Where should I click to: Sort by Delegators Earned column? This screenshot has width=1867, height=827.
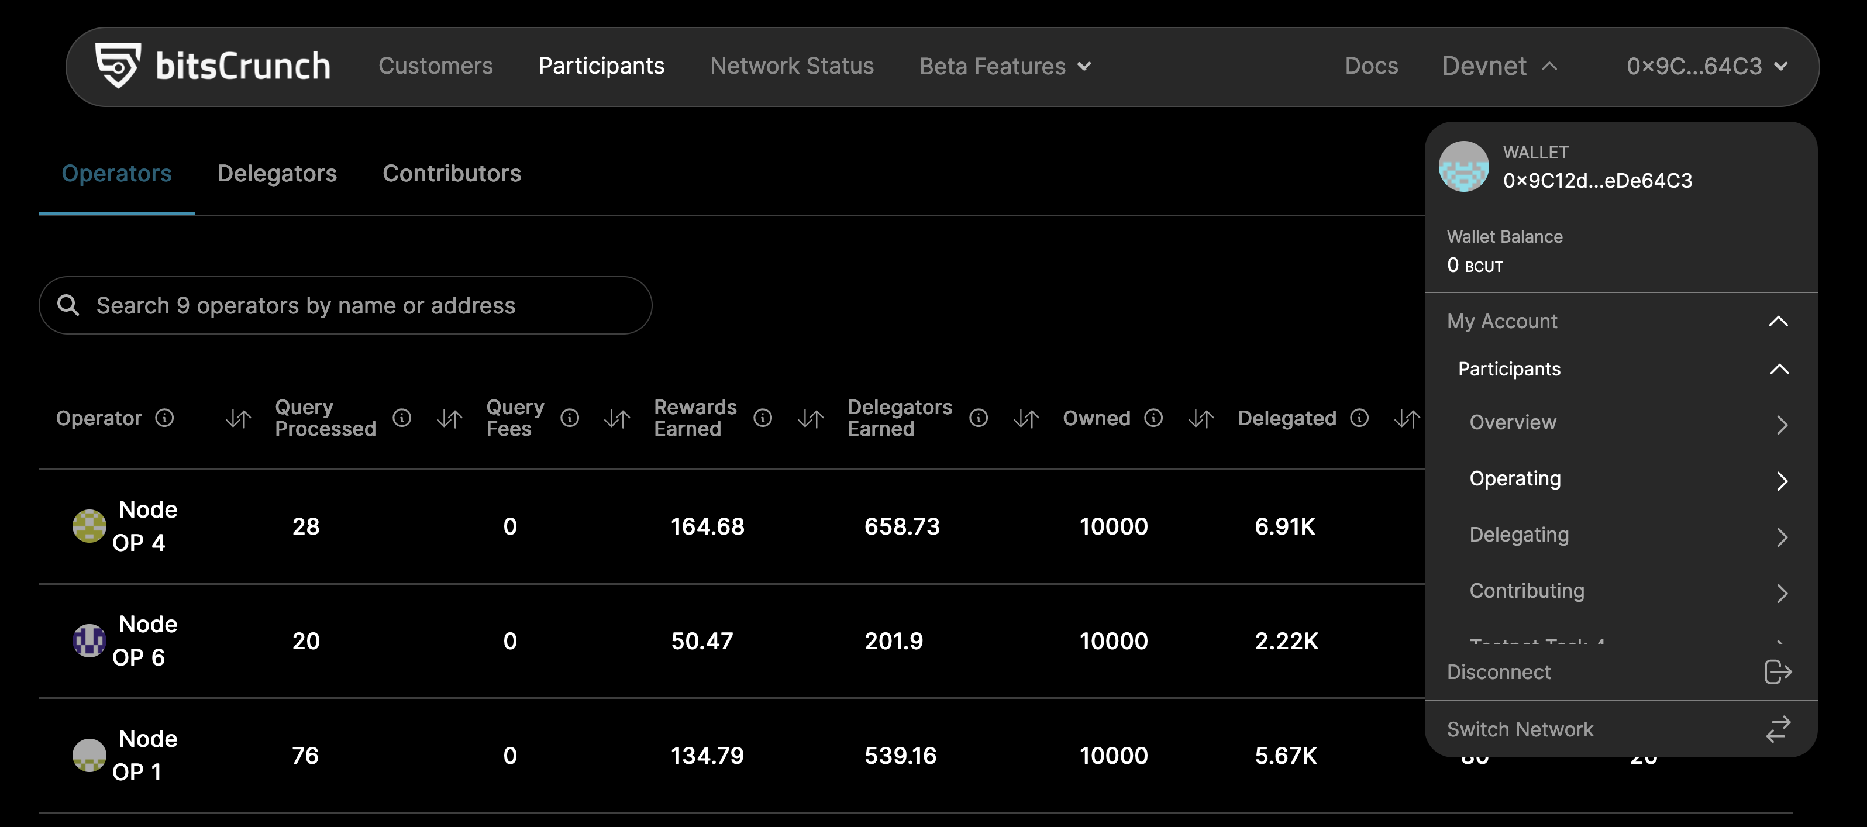point(1026,418)
